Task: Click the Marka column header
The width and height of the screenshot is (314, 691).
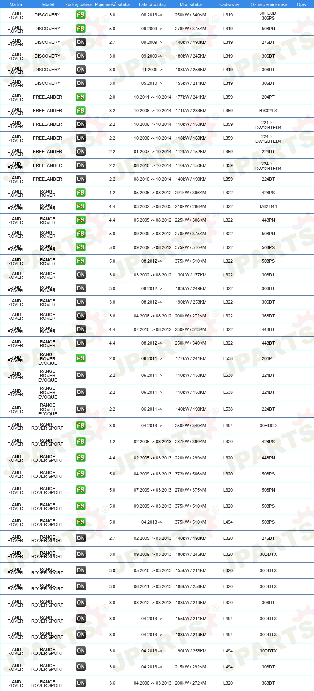Action: pos(16,4)
